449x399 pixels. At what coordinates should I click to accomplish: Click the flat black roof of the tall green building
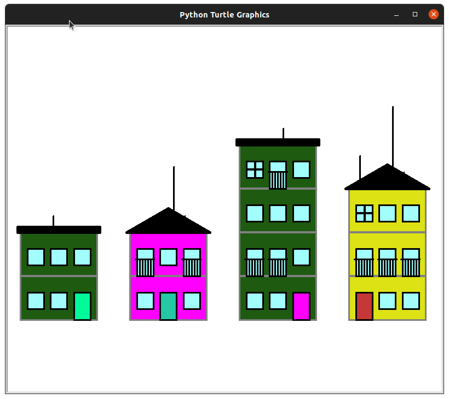pyautogui.click(x=278, y=142)
